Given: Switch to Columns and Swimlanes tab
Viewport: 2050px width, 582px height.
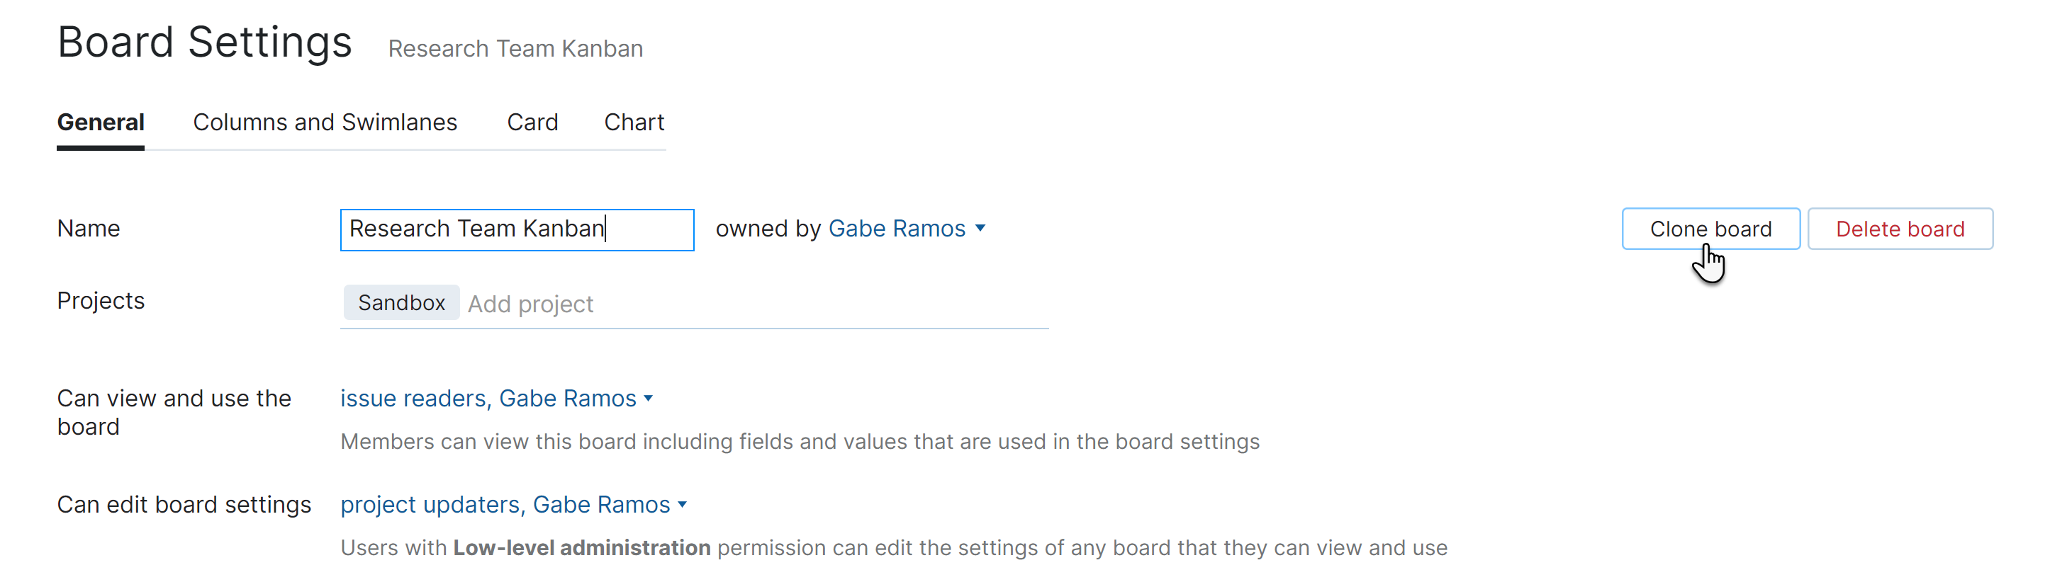Looking at the screenshot, I should (325, 122).
